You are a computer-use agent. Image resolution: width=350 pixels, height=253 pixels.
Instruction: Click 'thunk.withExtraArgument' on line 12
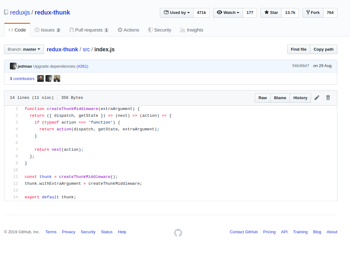click(53, 183)
